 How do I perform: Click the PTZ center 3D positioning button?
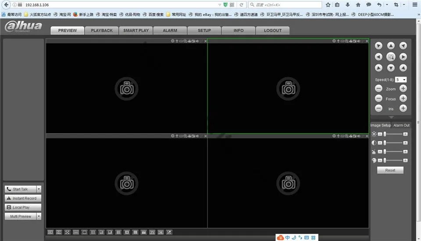(x=391, y=57)
